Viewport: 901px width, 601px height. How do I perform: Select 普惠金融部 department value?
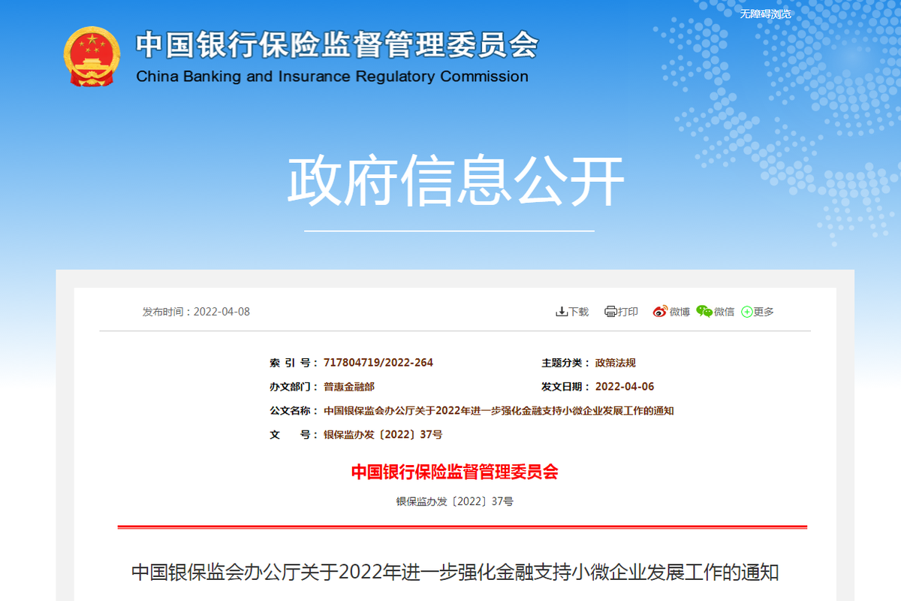(349, 387)
